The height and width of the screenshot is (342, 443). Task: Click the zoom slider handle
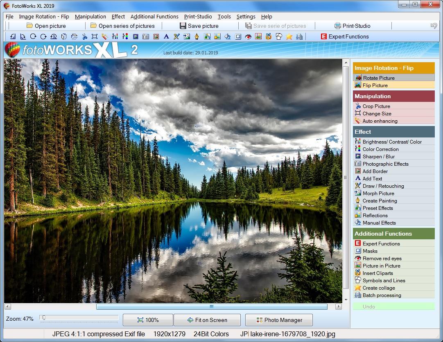[43, 318]
